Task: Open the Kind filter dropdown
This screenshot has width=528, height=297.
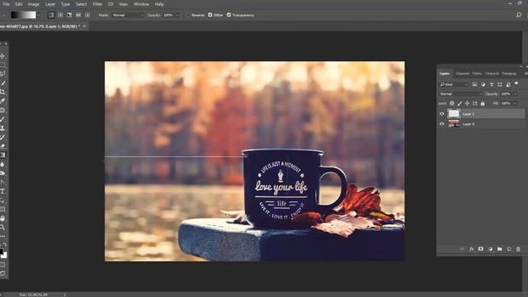Action: point(454,84)
